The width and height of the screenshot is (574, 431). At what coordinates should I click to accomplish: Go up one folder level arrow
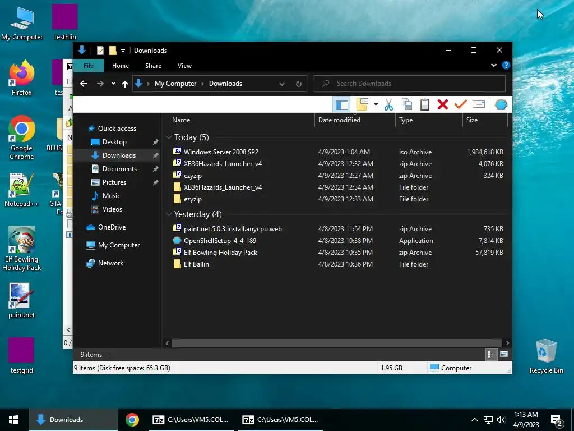click(x=125, y=84)
